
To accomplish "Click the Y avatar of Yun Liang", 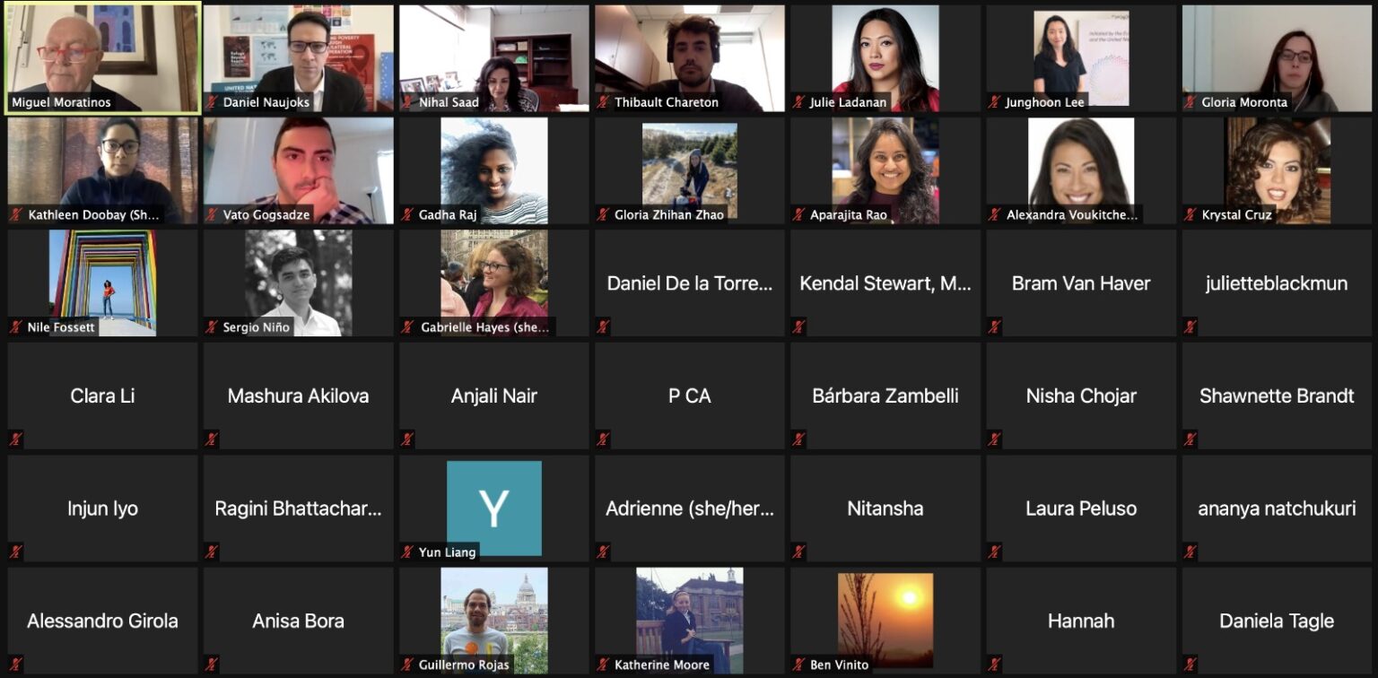I will [494, 508].
